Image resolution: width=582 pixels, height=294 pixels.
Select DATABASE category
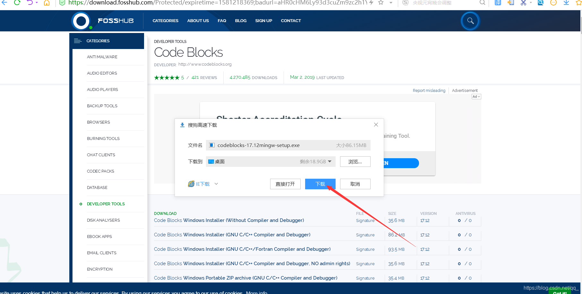(x=97, y=187)
